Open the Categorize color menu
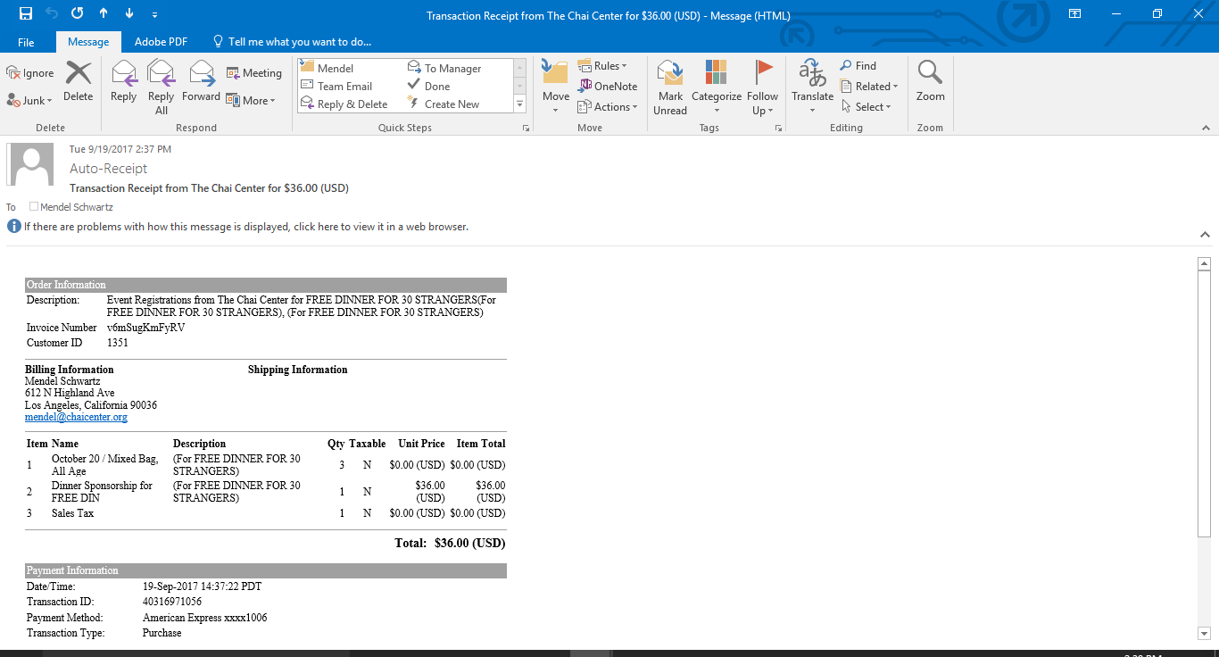 click(717, 87)
